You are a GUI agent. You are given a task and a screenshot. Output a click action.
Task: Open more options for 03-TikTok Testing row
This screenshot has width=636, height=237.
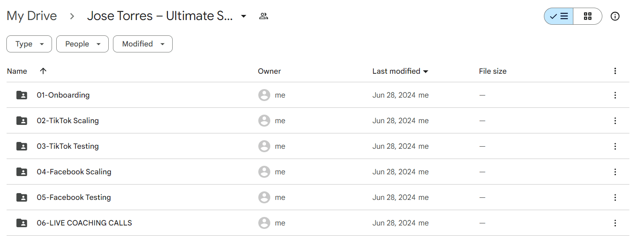tap(615, 146)
